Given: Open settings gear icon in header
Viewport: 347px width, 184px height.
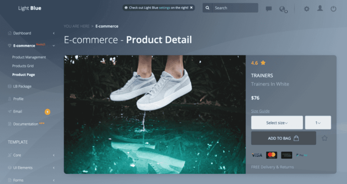Looking at the screenshot, I should 306,9.
